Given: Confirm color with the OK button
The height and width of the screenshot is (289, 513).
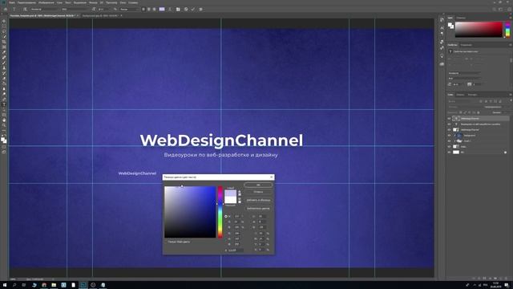Looking at the screenshot, I should coord(258,185).
